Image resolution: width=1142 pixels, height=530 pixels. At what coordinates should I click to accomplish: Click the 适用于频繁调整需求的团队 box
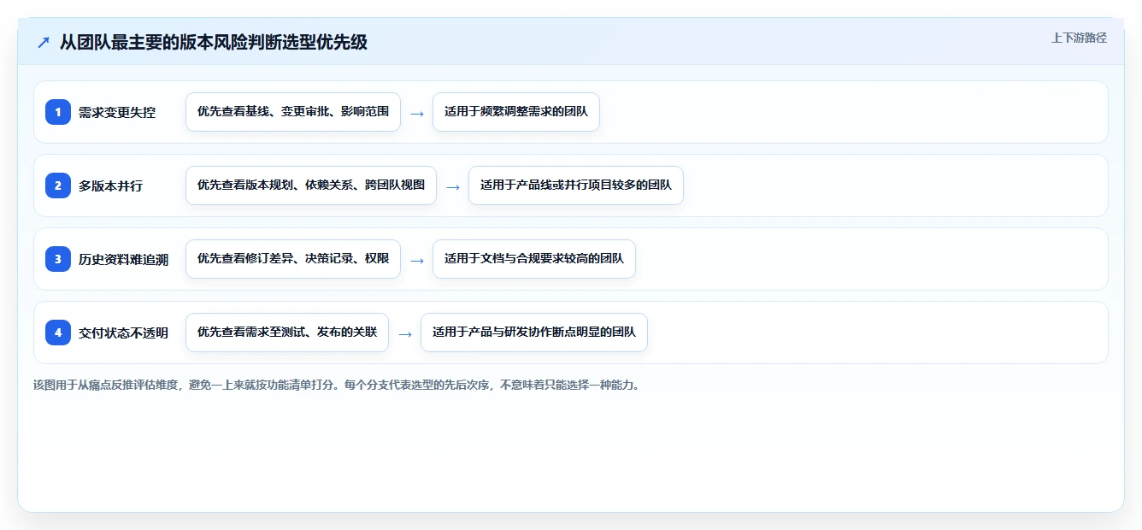tap(516, 112)
